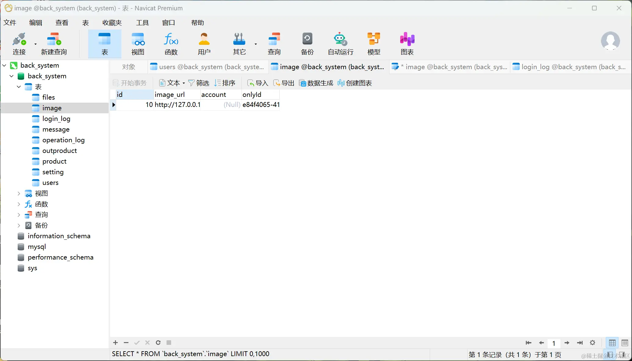The width and height of the screenshot is (632, 361).
Task: Toggle the 筛选 data filter
Action: coord(199,83)
